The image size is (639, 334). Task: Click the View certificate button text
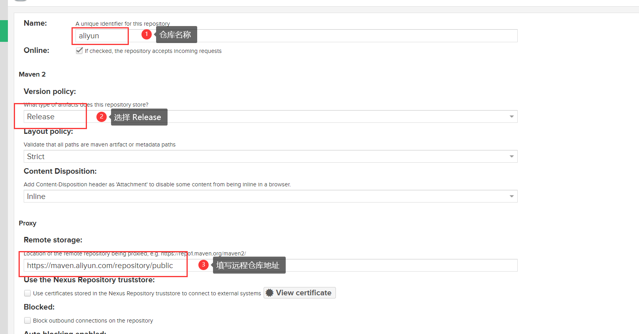tap(303, 293)
